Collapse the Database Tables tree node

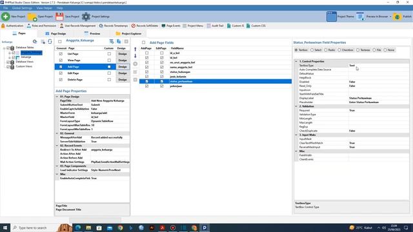point(5,48)
